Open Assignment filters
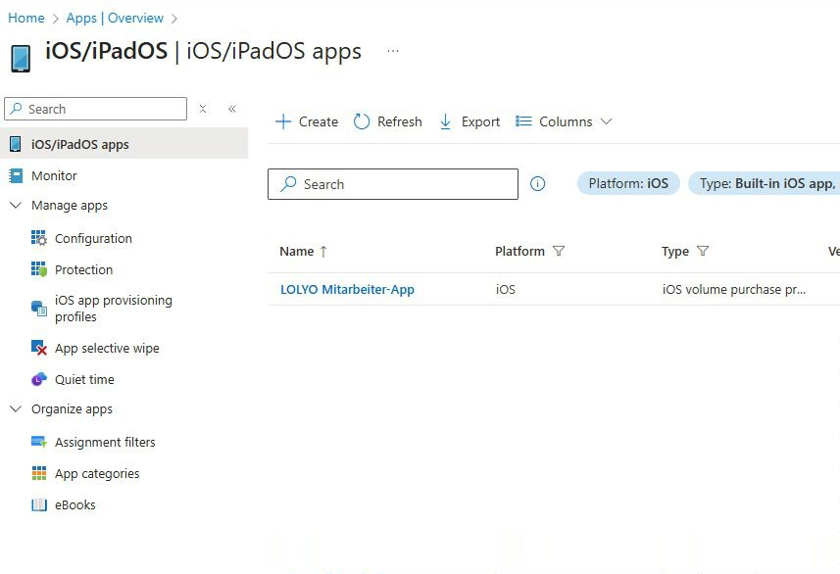Viewport: 840px width, 574px height. tap(106, 442)
